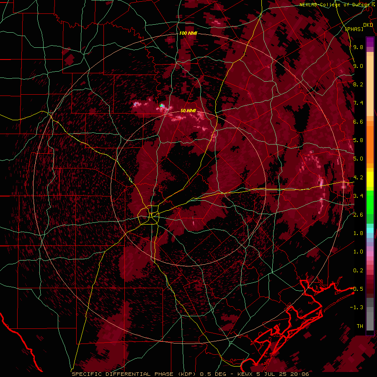Click the "0.2" scale value
The width and height of the screenshot is (377, 377).
coord(358,271)
